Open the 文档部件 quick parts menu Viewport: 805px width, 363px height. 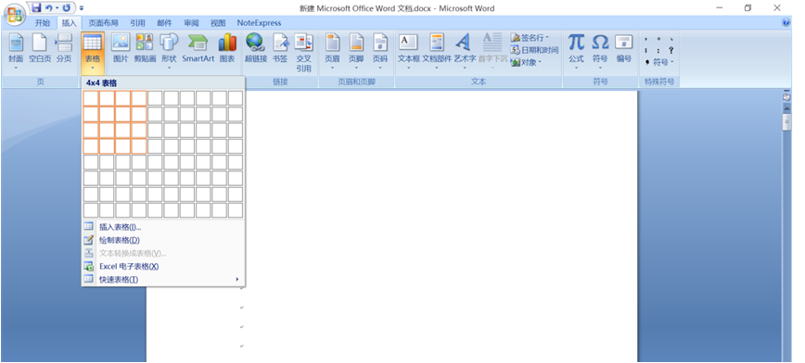tap(437, 52)
